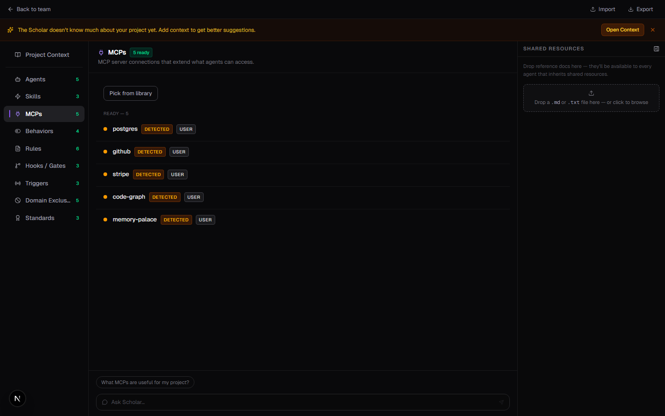Click Pick from library button
Viewport: 665px width, 416px height.
click(x=131, y=93)
